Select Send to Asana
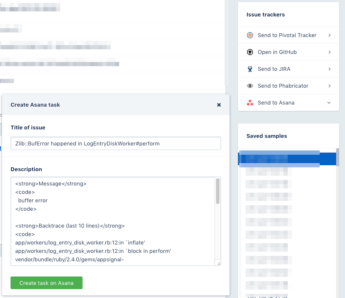 289,103
